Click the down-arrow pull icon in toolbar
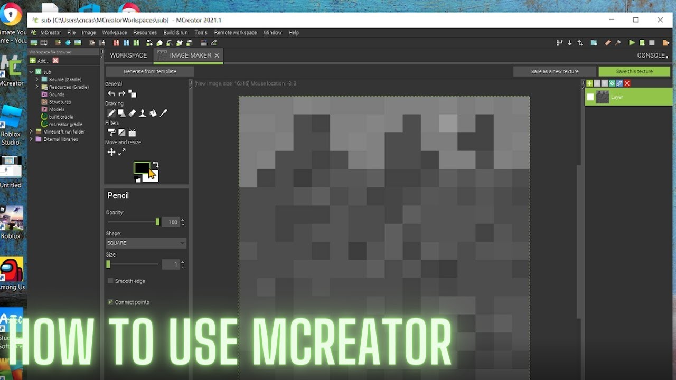 click(x=570, y=43)
